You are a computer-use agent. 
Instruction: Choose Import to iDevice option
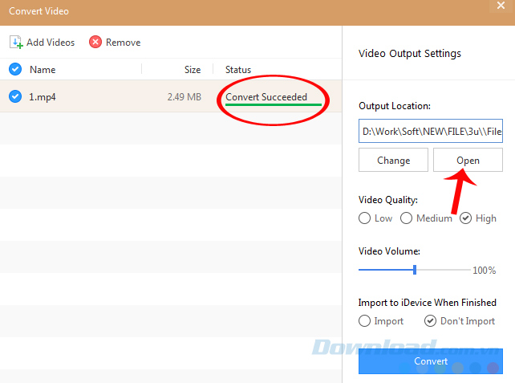[365, 321]
